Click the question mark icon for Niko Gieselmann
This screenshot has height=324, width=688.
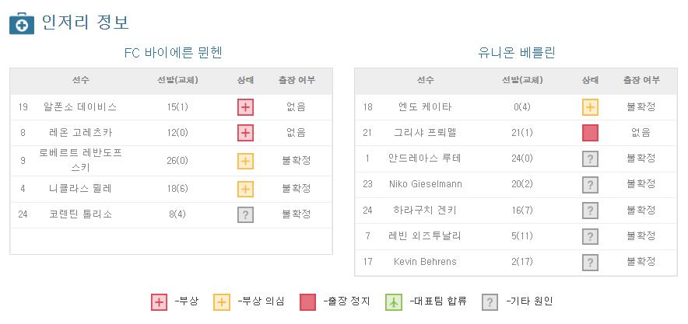pos(590,184)
